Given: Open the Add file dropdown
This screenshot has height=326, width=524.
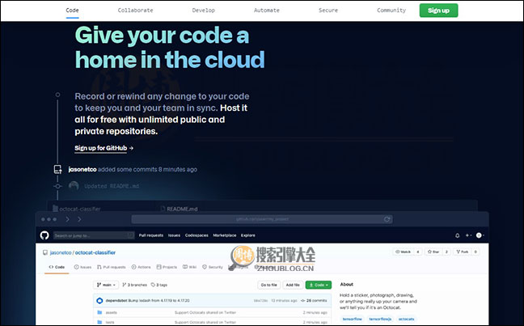Looking at the screenshot, I should coord(293,285).
